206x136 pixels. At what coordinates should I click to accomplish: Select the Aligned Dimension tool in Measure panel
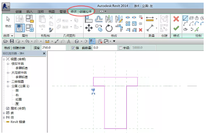[x=150, y=28]
